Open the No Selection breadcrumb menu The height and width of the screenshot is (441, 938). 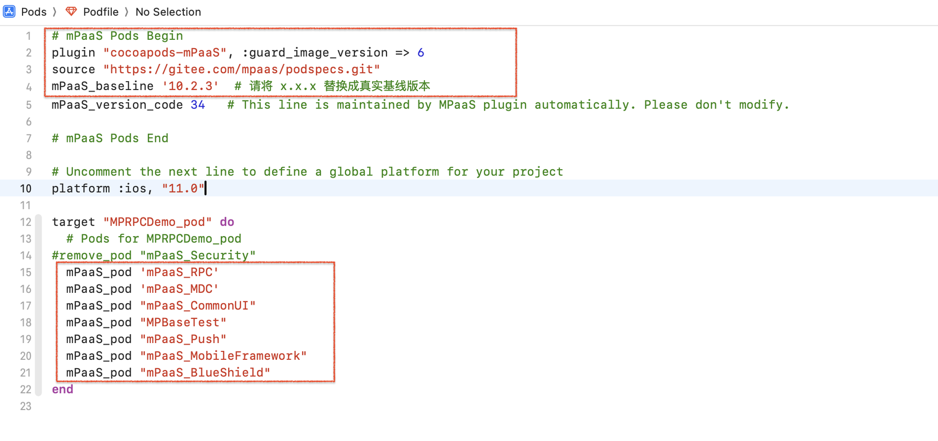coord(168,12)
